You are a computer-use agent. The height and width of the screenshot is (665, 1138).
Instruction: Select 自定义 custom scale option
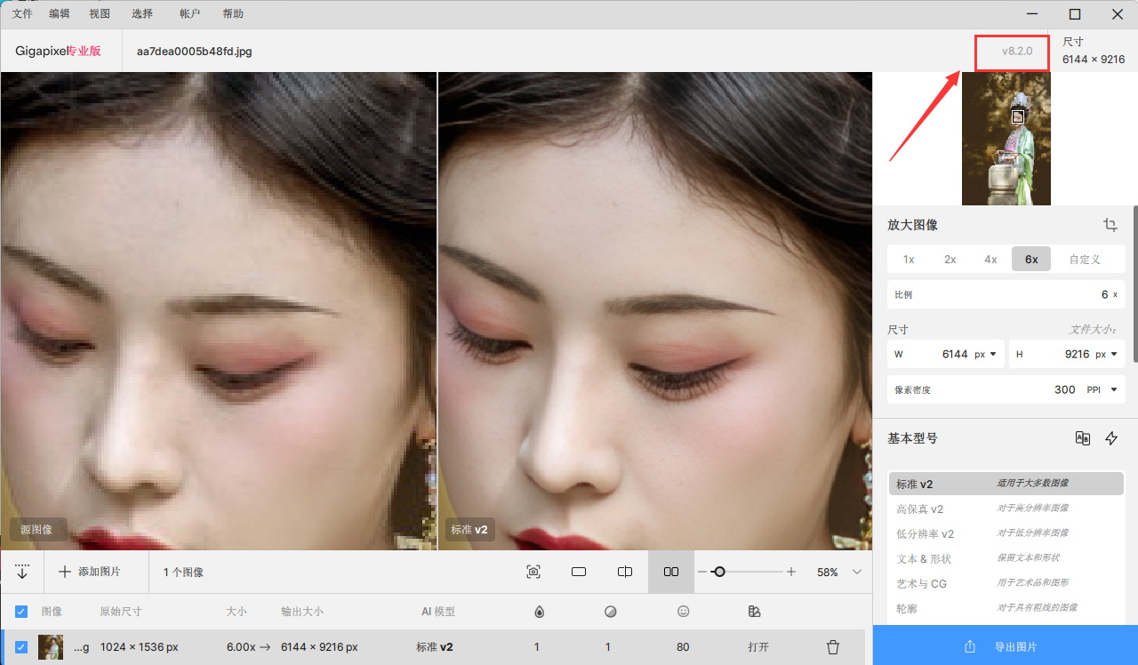[1085, 260]
